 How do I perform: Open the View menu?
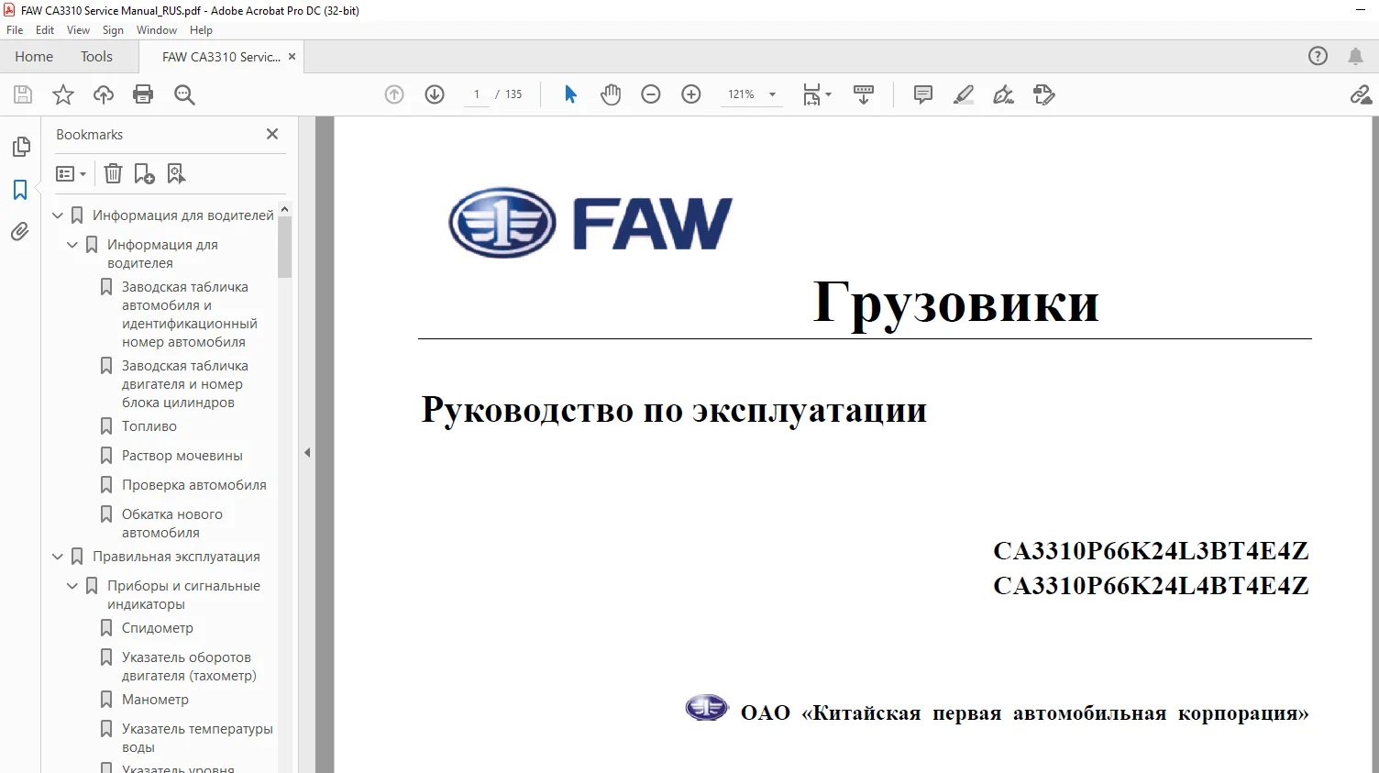tap(78, 30)
